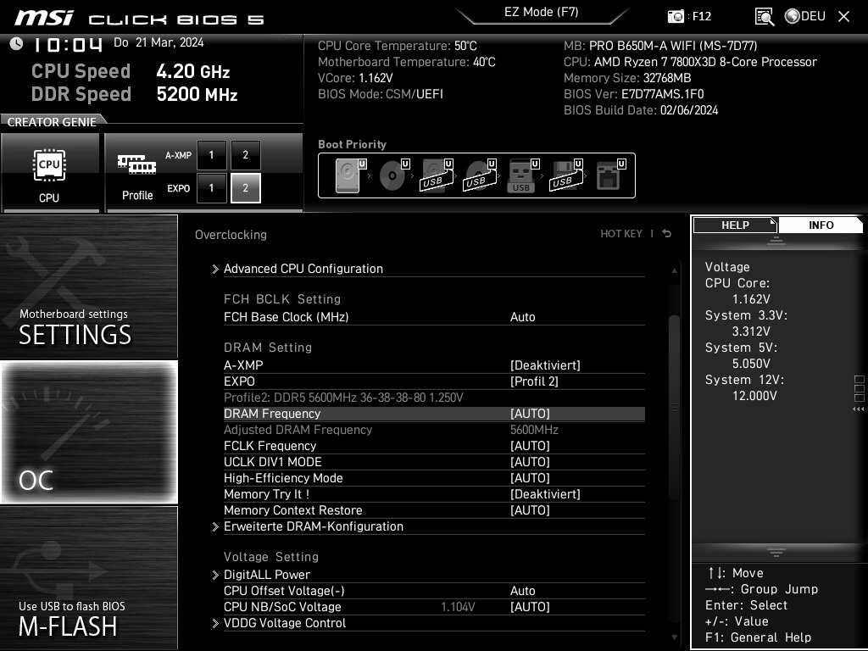Image resolution: width=868 pixels, height=651 pixels.
Task: Switch to EZ Mode (F7)
Action: point(541,12)
